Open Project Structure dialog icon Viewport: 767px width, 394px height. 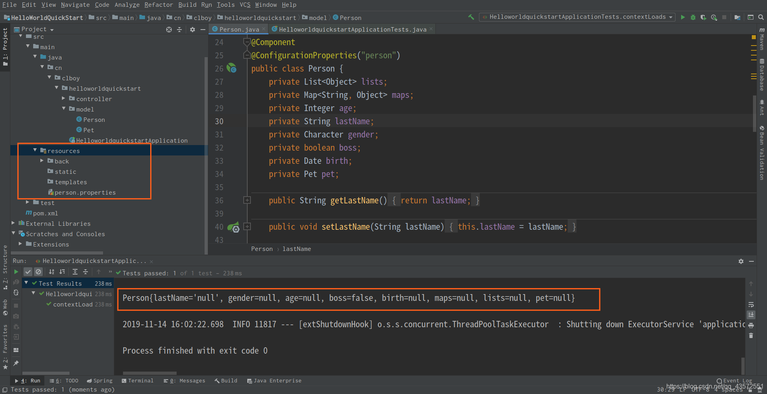coord(737,17)
